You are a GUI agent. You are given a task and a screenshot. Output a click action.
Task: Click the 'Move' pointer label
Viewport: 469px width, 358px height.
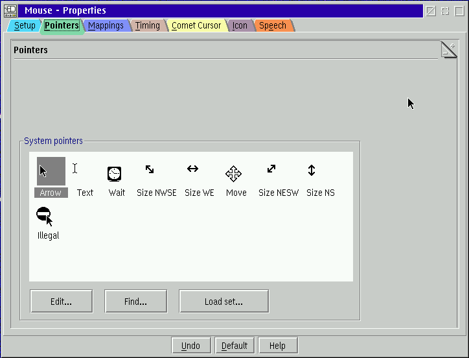(x=236, y=193)
